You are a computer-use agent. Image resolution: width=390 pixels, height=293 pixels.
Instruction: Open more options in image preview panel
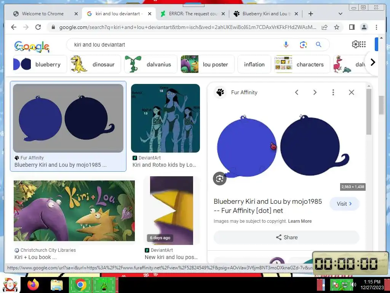tap(333, 92)
